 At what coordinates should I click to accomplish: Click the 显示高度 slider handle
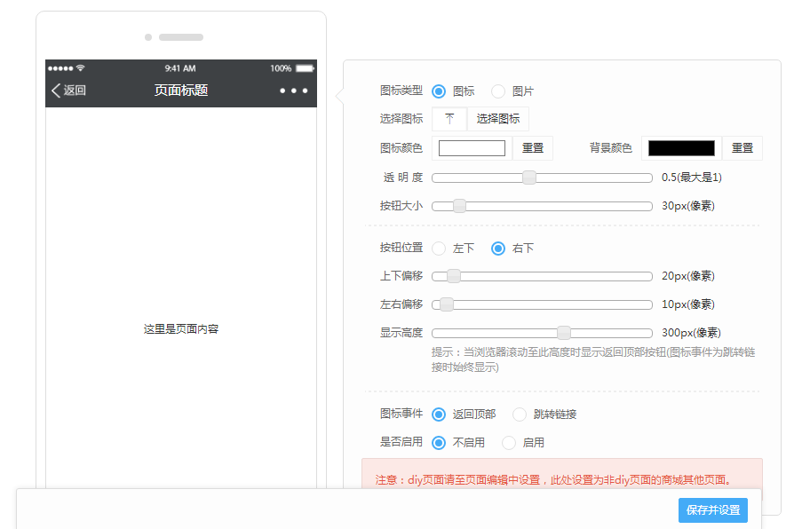click(x=564, y=333)
